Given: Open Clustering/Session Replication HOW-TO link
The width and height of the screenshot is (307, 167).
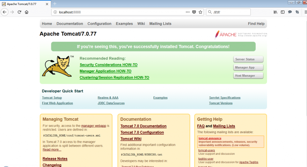Looking at the screenshot, I should tap(114, 78).
